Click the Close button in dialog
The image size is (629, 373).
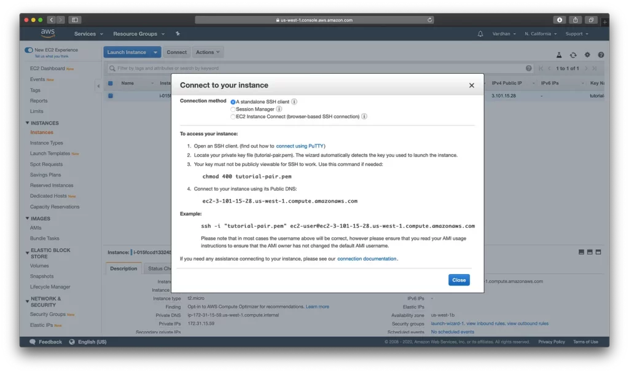459,280
